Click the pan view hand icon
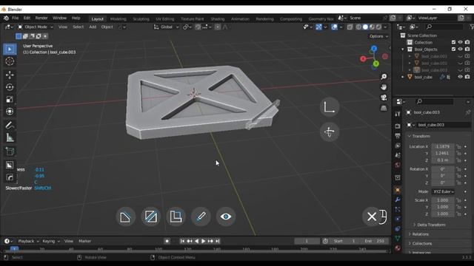 [x=384, y=87]
